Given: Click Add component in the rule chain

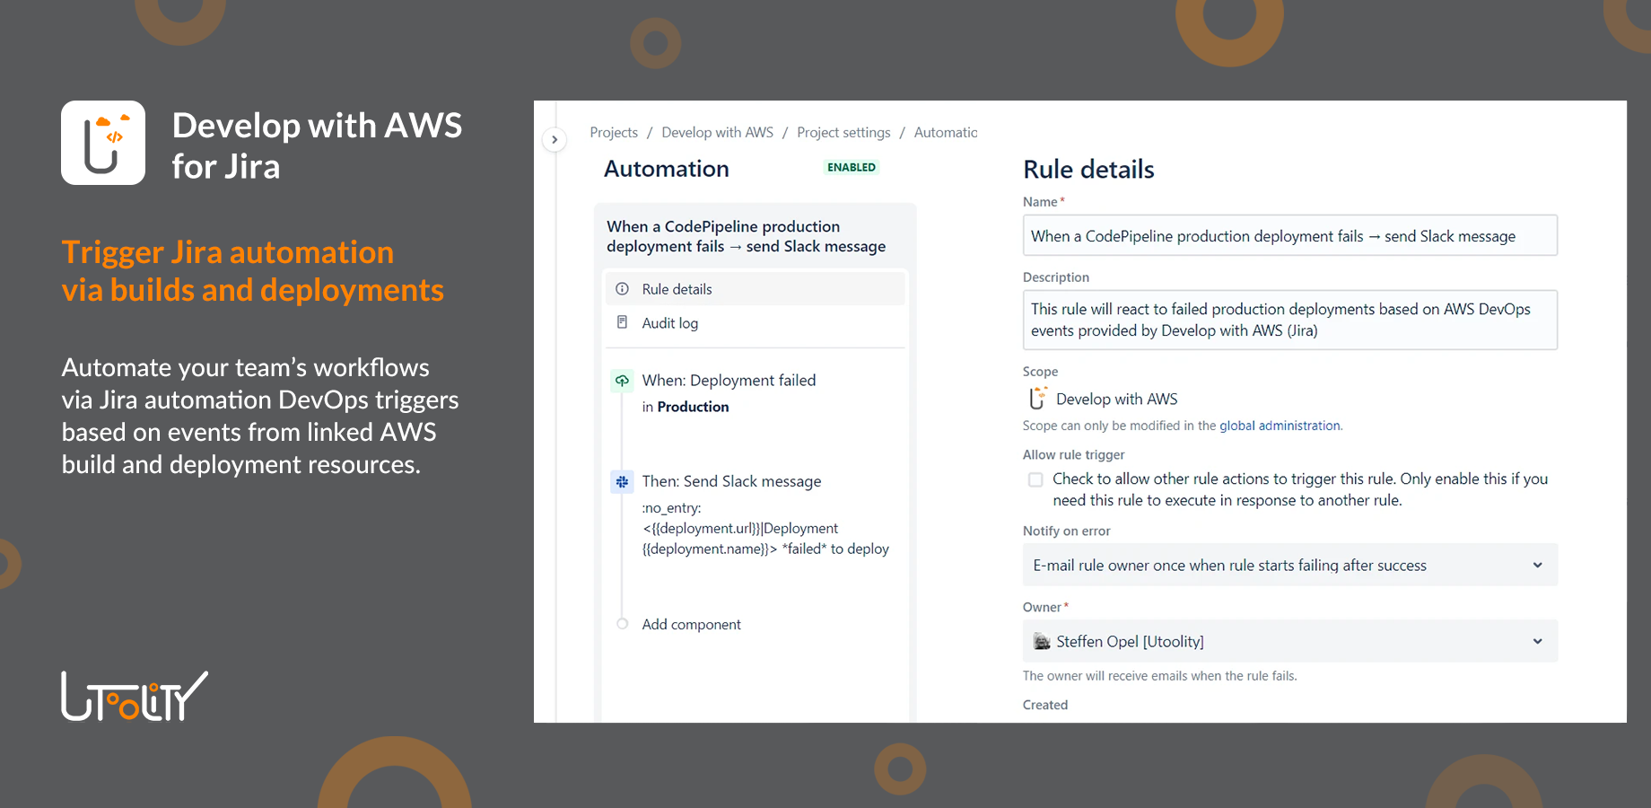Looking at the screenshot, I should point(691,625).
